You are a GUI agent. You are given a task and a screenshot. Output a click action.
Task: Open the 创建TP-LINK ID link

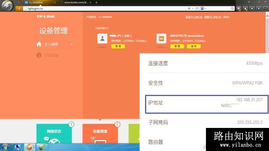(213, 17)
